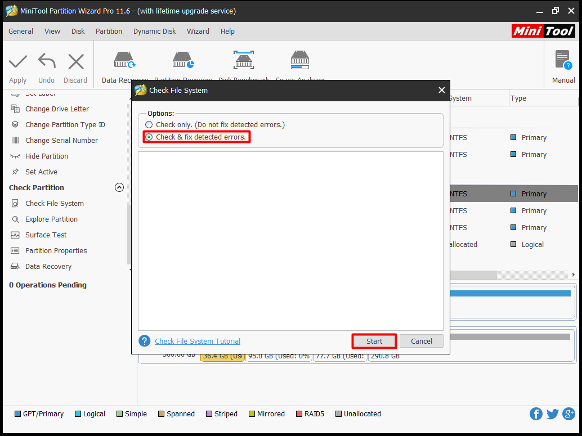Open the Facebook social icon

(x=536, y=413)
